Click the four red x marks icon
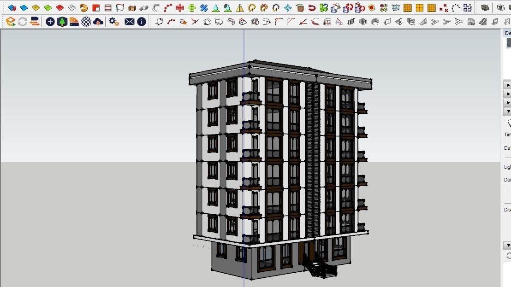 [444, 7]
